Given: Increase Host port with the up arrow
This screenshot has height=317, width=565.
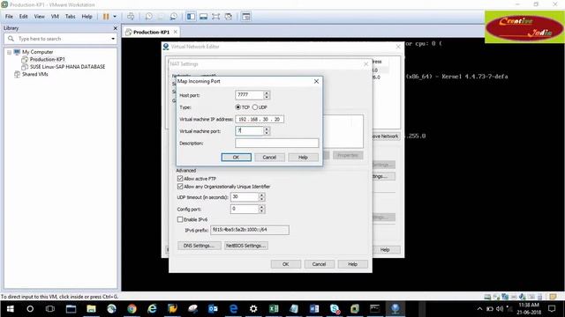Looking at the screenshot, I should [x=267, y=92].
